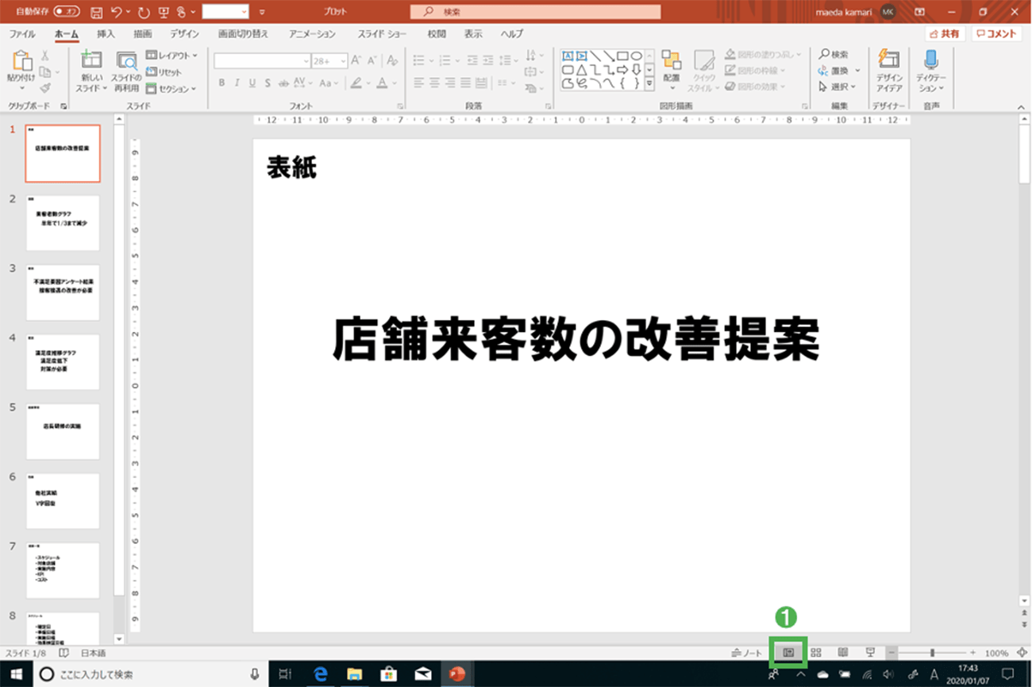Toggle text Shadow (S) formatting
The image size is (1032, 687).
coord(268,83)
